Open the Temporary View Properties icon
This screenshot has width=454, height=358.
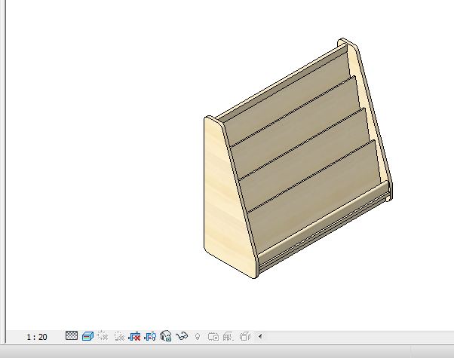click(x=213, y=337)
